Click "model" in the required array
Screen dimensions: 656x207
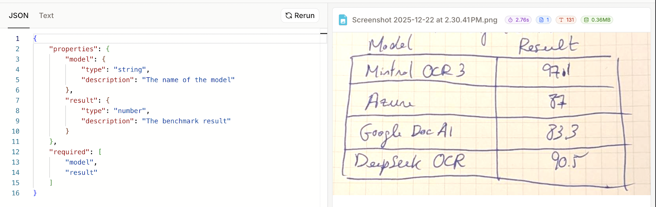pos(80,162)
